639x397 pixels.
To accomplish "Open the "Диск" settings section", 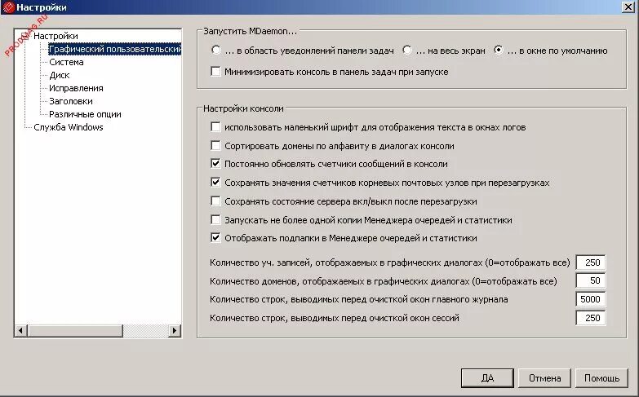I will [60, 75].
